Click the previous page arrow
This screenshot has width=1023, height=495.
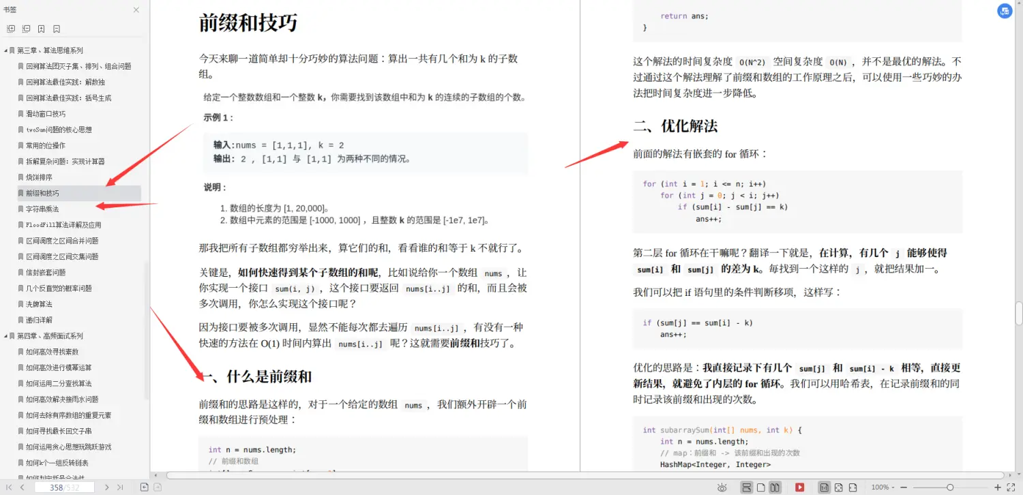pos(22,487)
